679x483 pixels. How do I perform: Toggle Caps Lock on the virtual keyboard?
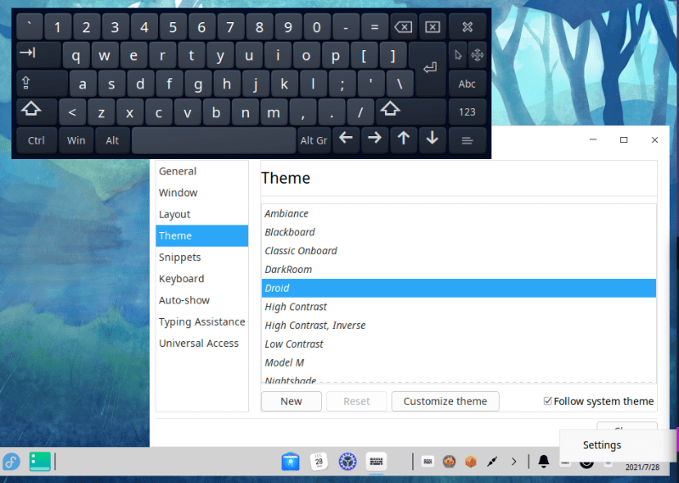coord(42,83)
